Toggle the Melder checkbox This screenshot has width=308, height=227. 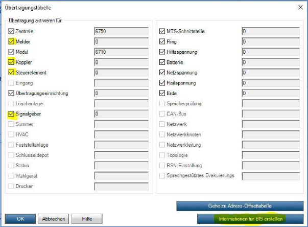(11, 41)
